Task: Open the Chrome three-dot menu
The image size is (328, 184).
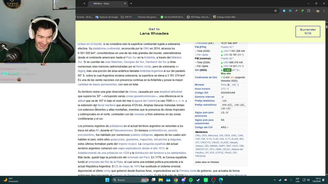Action: coord(324,11)
